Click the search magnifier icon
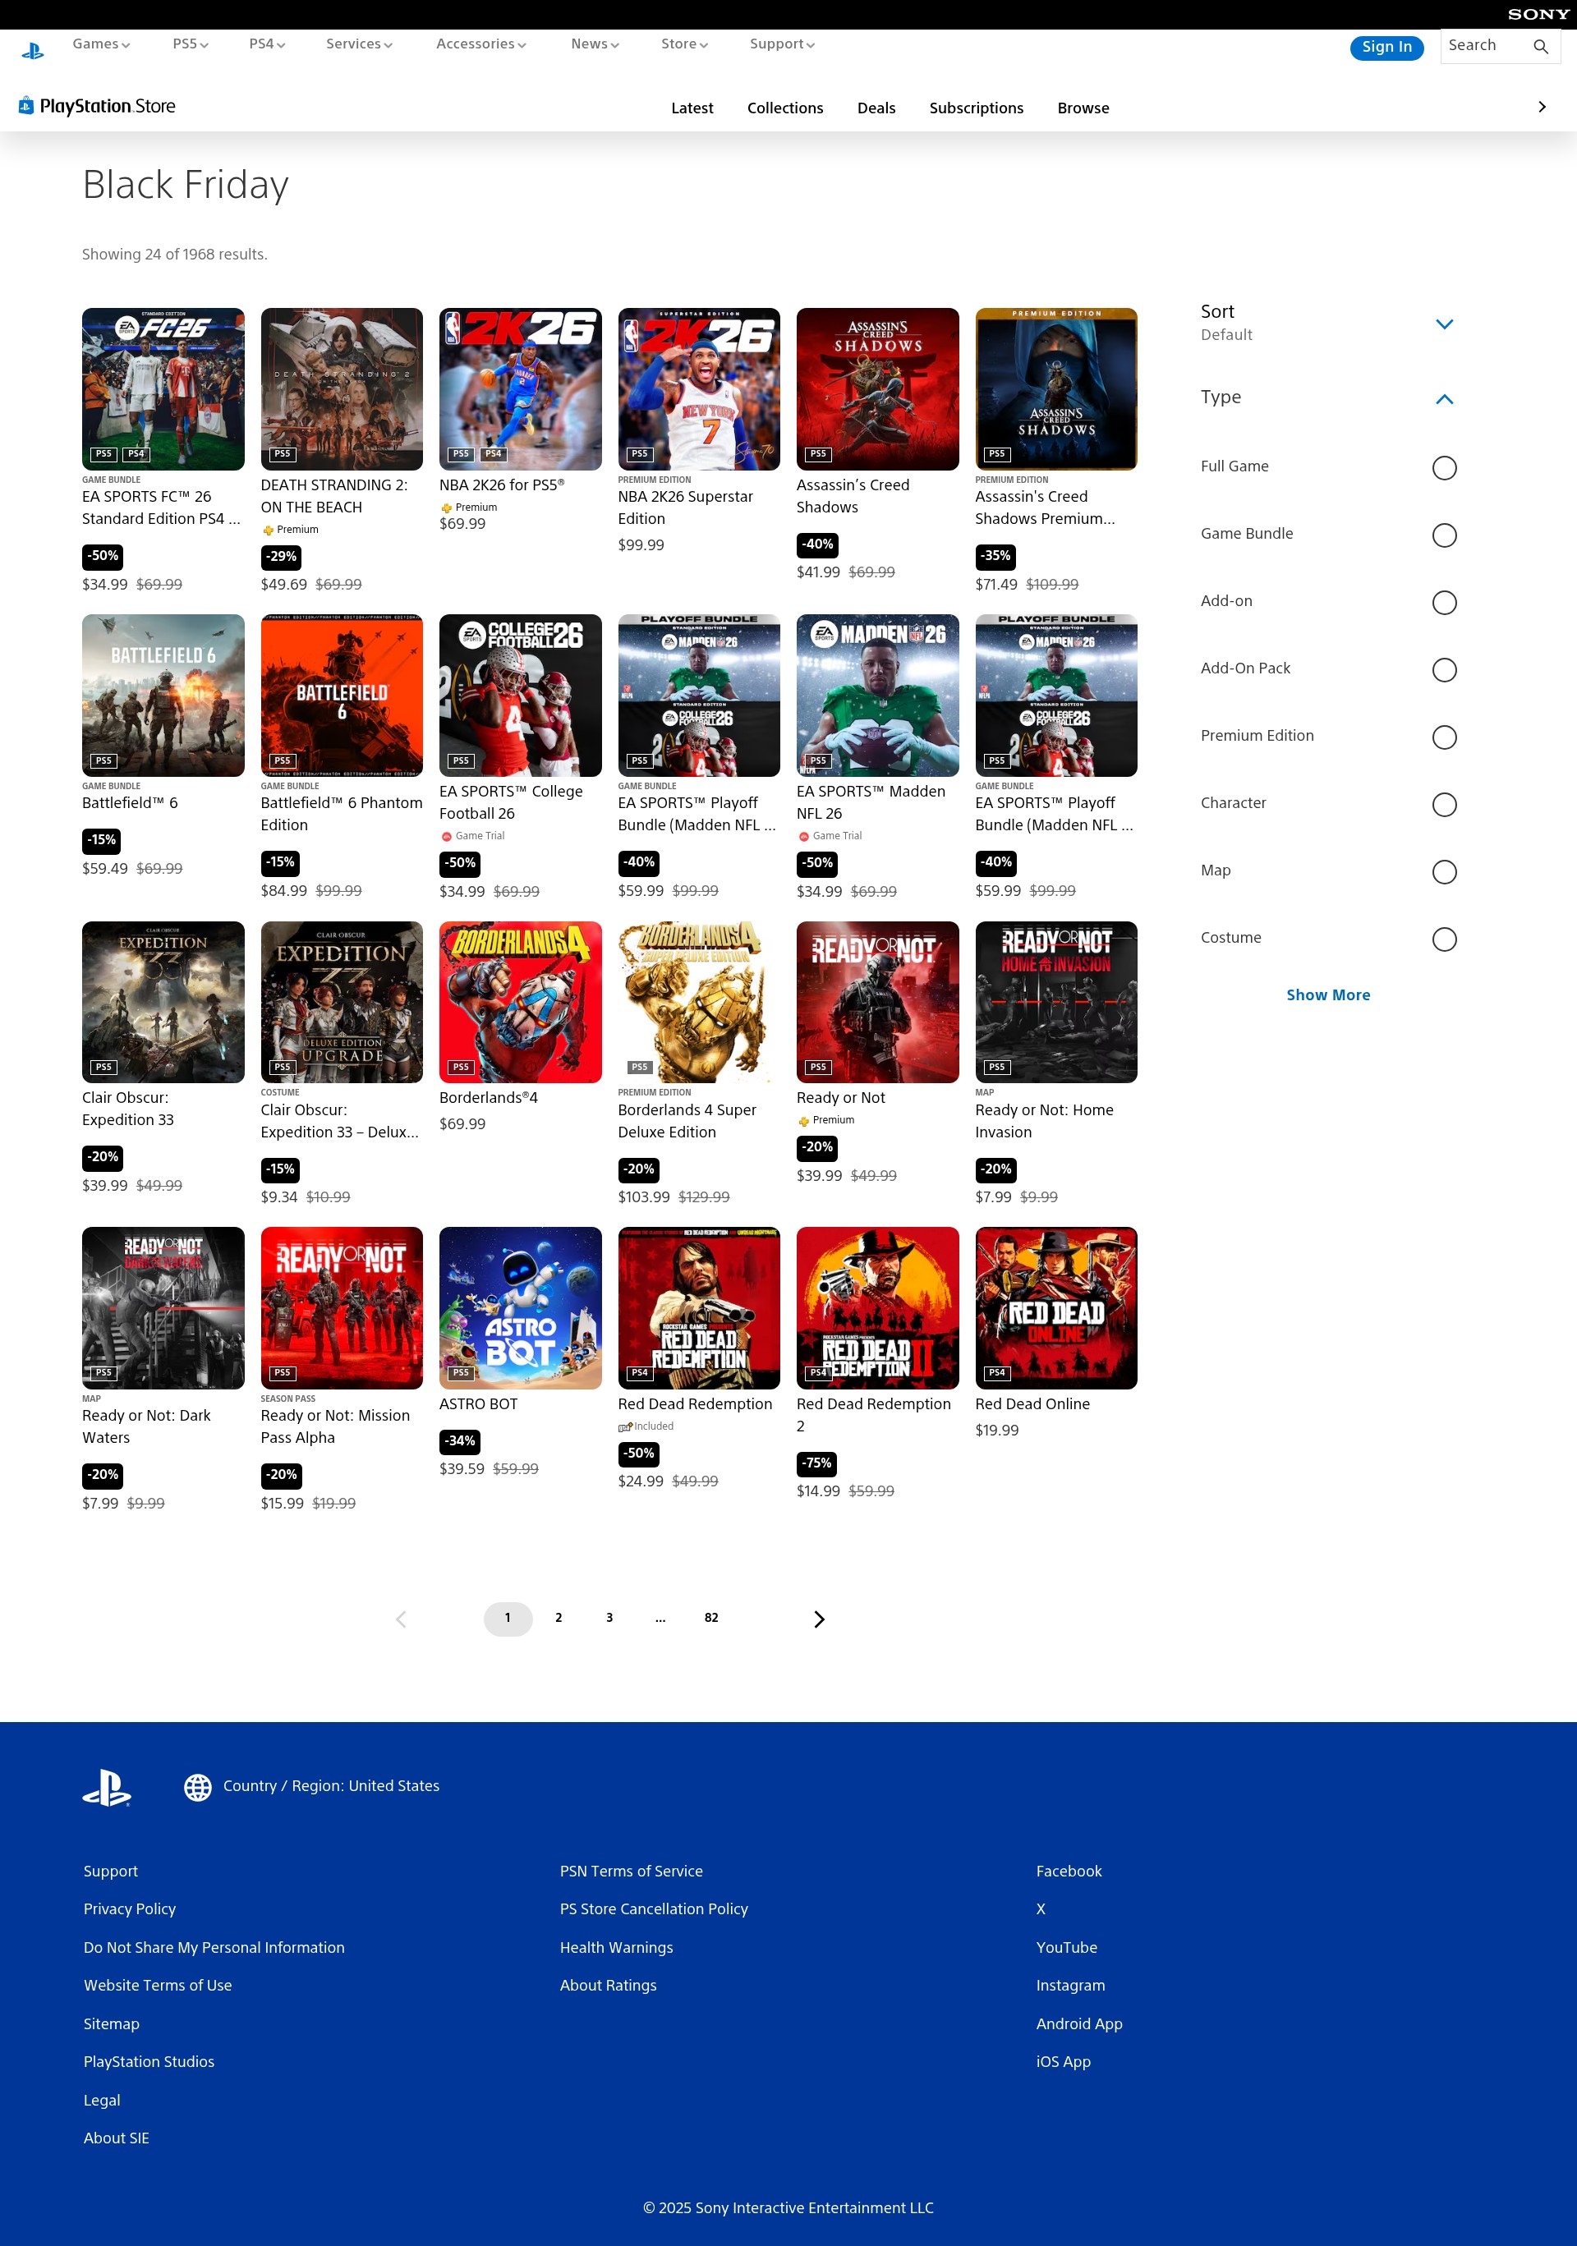This screenshot has height=2246, width=1577. pos(1541,46)
